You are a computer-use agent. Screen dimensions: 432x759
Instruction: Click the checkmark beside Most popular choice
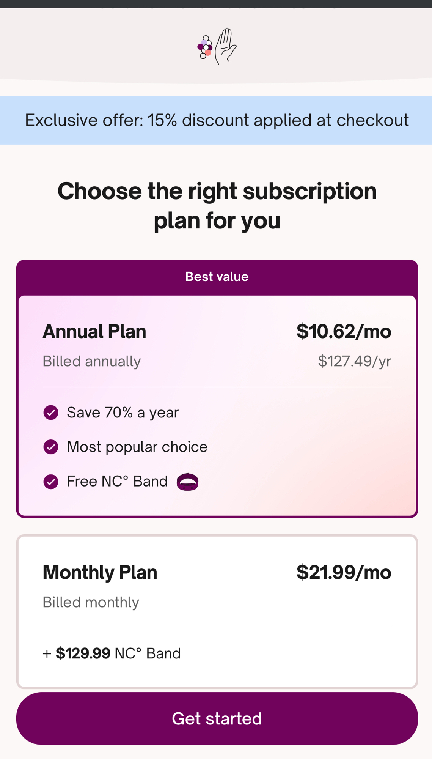(x=51, y=447)
